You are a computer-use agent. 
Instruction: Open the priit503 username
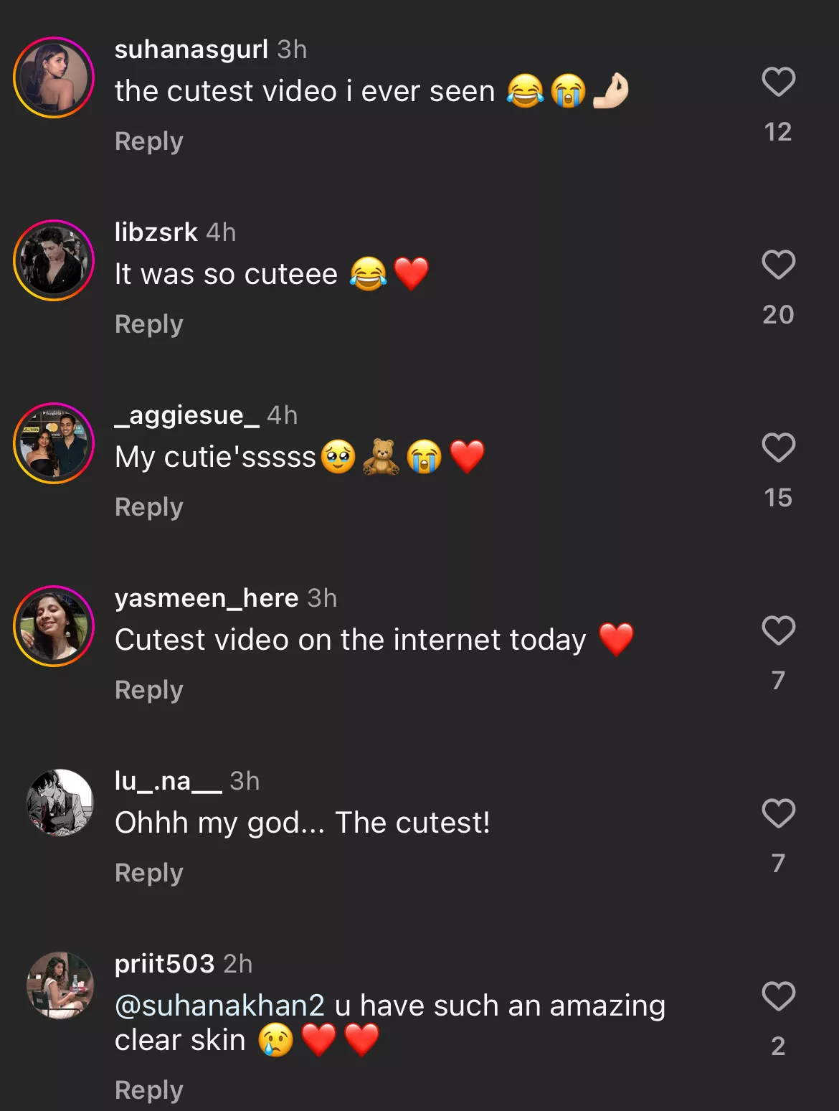point(164,964)
